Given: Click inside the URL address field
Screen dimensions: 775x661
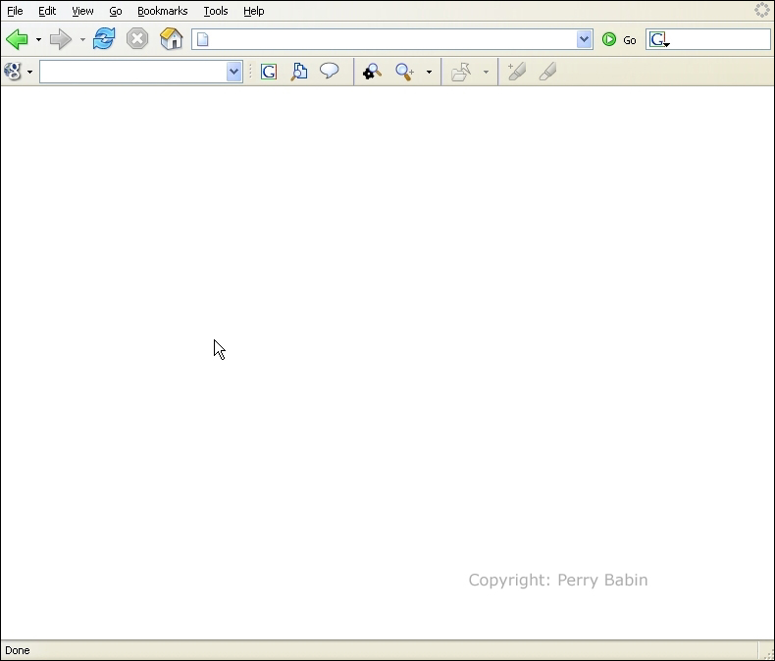Looking at the screenshot, I should coord(393,39).
